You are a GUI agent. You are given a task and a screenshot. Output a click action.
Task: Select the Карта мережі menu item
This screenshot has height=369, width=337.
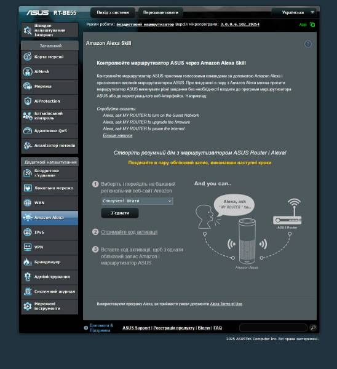tap(49, 57)
